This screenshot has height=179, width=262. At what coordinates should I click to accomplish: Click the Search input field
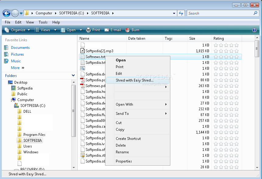[x=220, y=13]
